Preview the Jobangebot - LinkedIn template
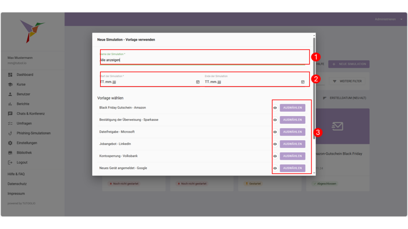This screenshot has width=408, height=229. 275,144
